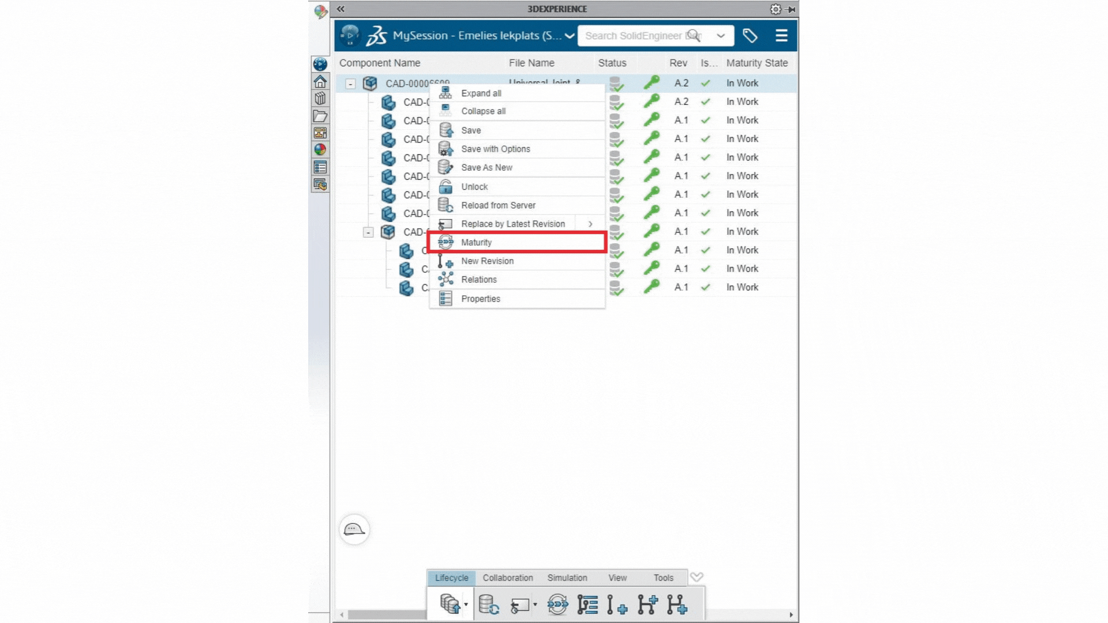Click the hard hat assistant button

click(x=354, y=530)
